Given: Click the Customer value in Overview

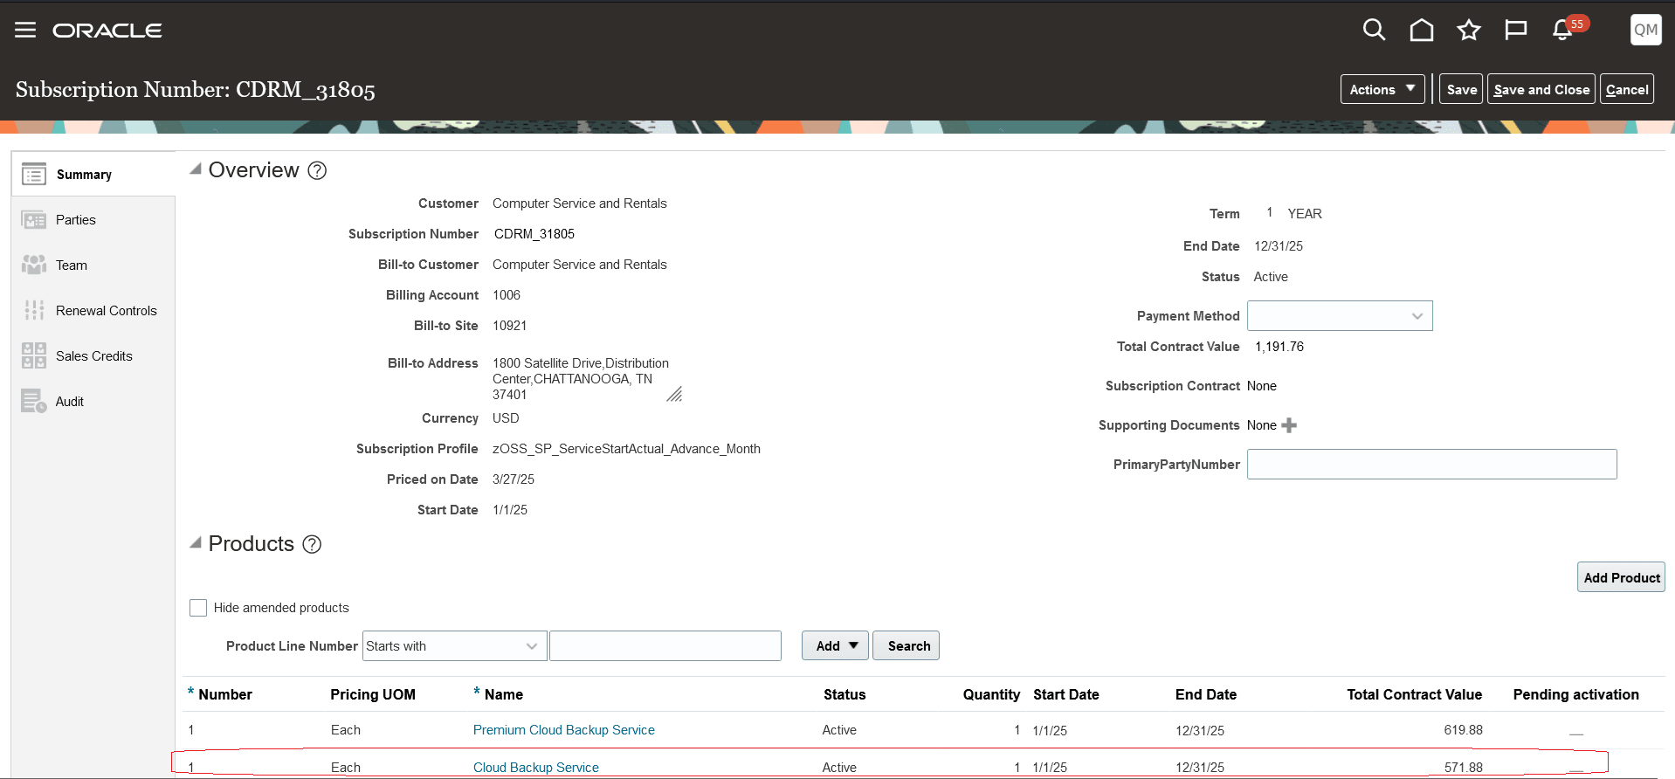Looking at the screenshot, I should (580, 203).
